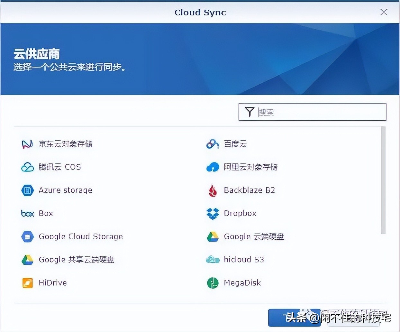Select the 百度云 cloud provider icon
This screenshot has height=332, width=400.
pyautogui.click(x=212, y=144)
